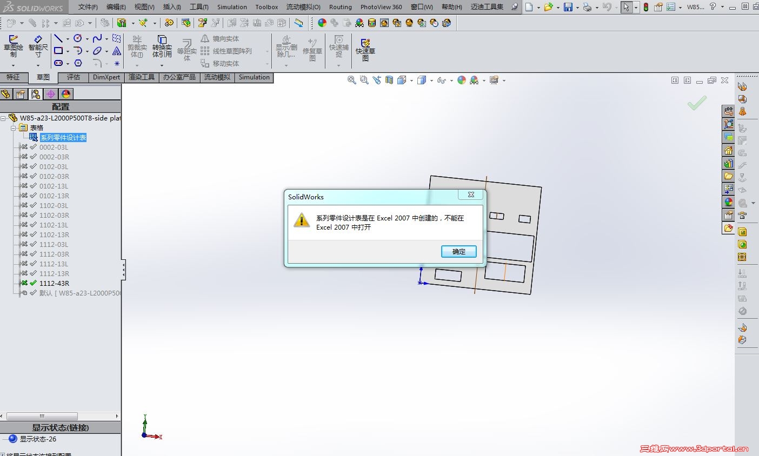The height and width of the screenshot is (456, 759).
Task: Click the Measure tool icon
Action: pos(298,23)
